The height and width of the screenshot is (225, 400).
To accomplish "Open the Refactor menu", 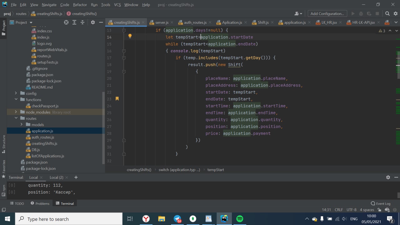I will [x=80, y=5].
